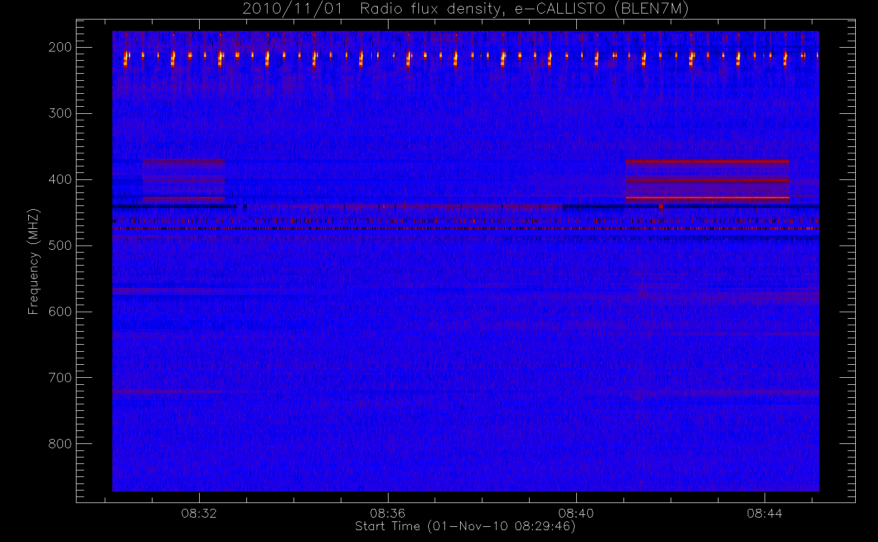878x542 pixels.
Task: Click the 08:40 time tick label
Action: tap(576, 513)
